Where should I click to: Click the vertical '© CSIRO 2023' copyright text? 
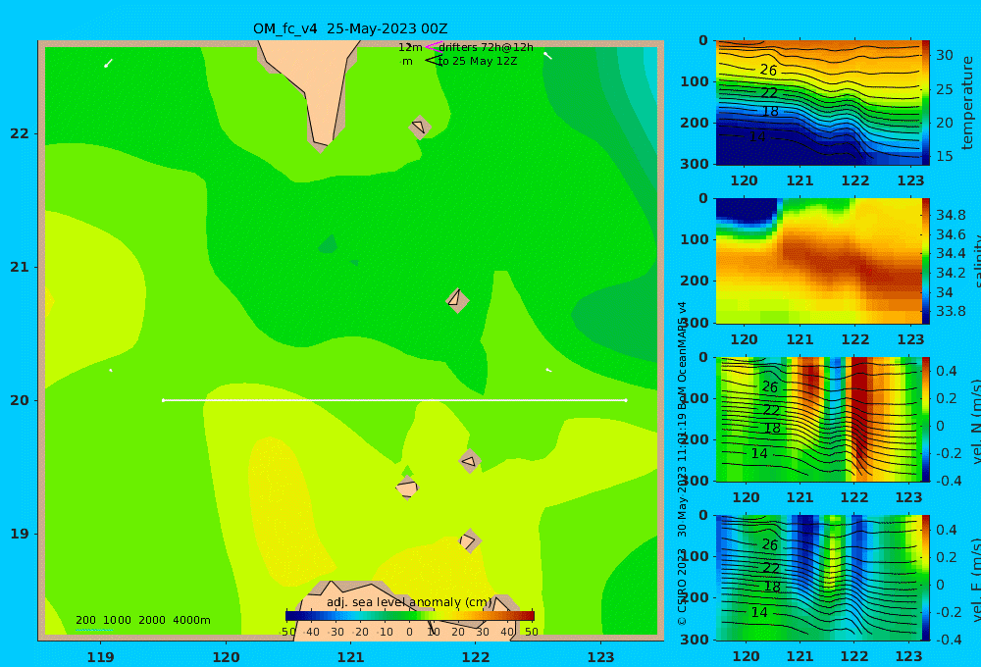click(683, 587)
